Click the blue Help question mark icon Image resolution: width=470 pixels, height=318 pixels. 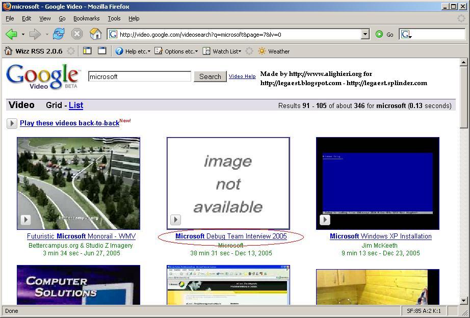pos(119,51)
